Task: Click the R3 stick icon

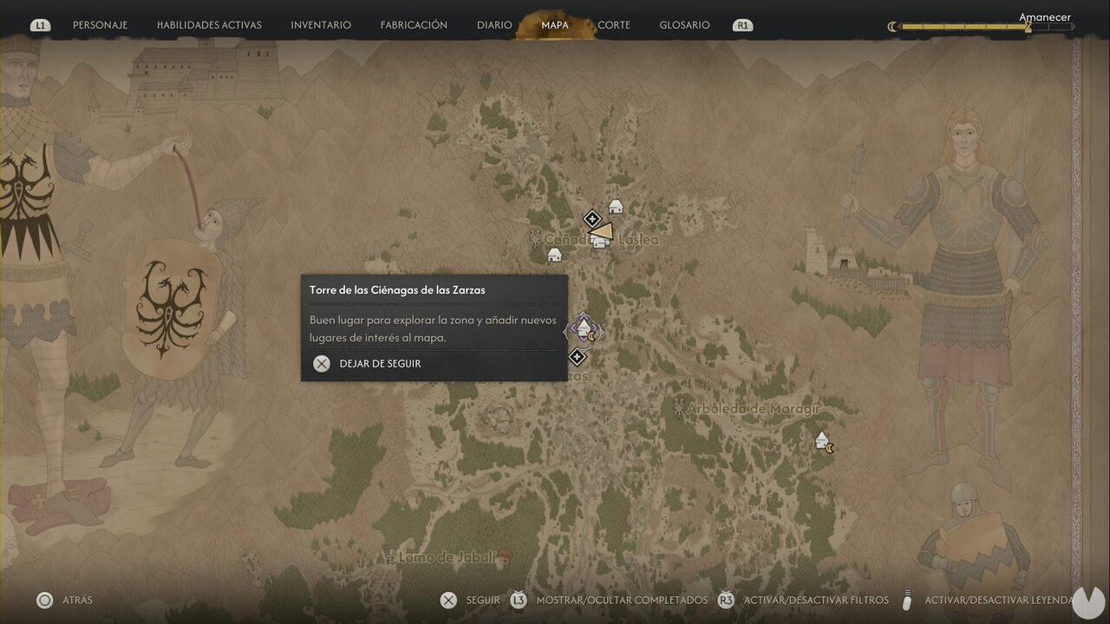Action: (726, 600)
